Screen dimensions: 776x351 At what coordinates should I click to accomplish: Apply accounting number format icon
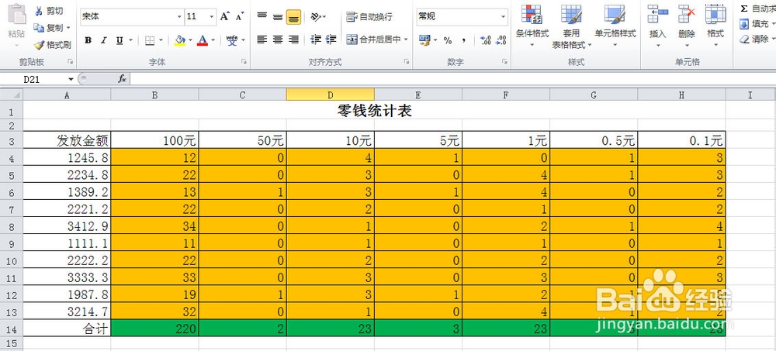click(424, 40)
